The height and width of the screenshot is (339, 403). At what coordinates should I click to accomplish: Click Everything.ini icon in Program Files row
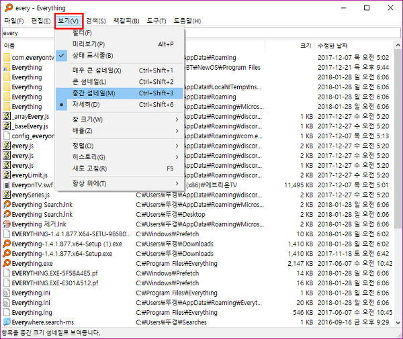(x=7, y=293)
